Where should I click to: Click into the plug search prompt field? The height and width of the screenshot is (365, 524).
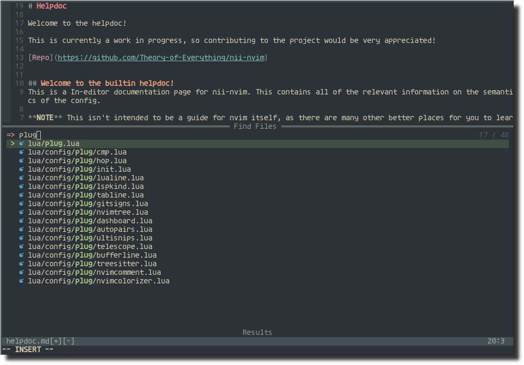tap(257, 135)
